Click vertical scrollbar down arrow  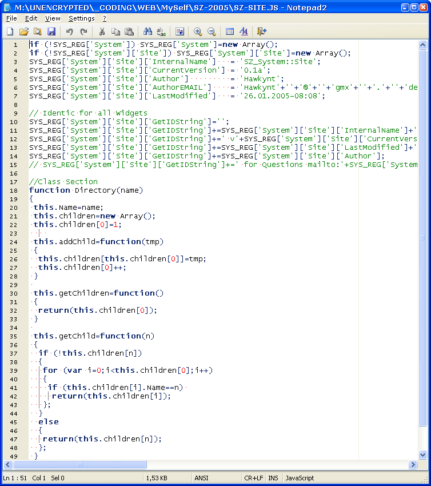422,455
